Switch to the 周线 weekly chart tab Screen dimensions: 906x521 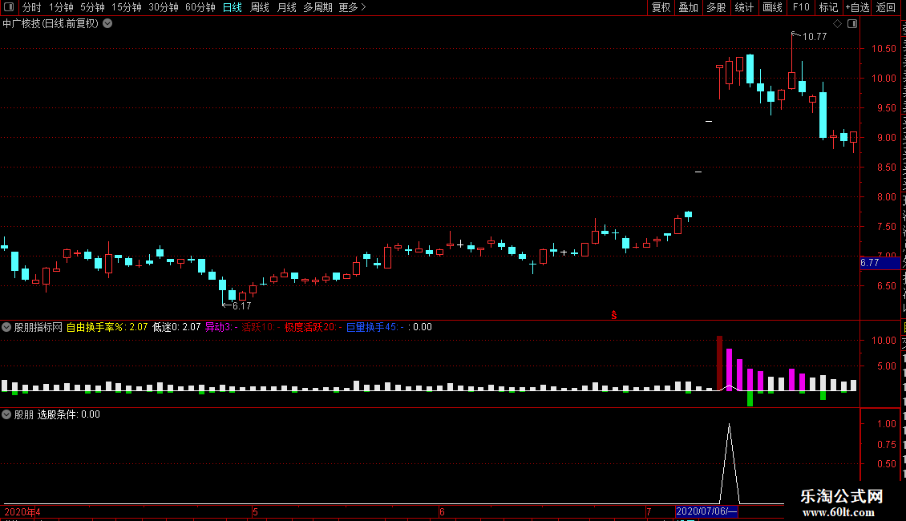click(260, 7)
